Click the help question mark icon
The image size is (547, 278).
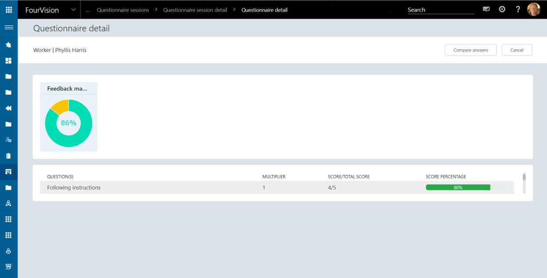(x=518, y=9)
